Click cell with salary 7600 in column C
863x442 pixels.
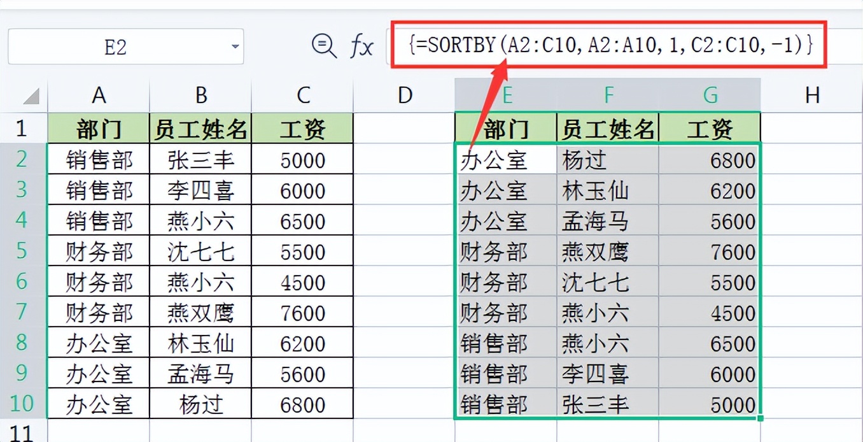303,311
